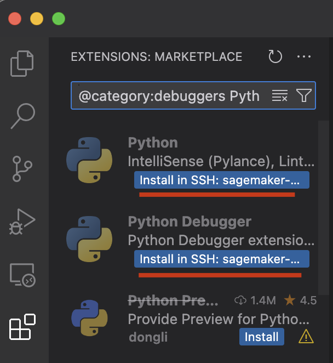Clear extensions search results

279,95
